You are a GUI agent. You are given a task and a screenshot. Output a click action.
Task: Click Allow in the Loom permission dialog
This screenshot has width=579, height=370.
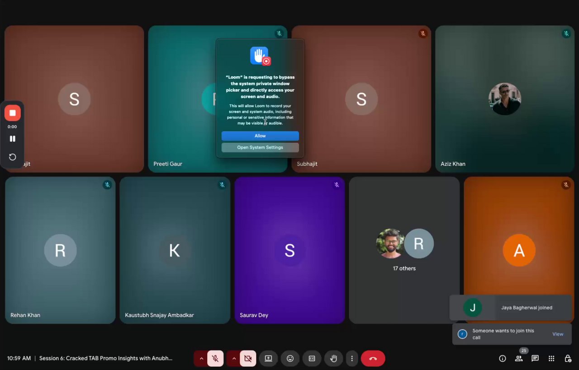260,136
